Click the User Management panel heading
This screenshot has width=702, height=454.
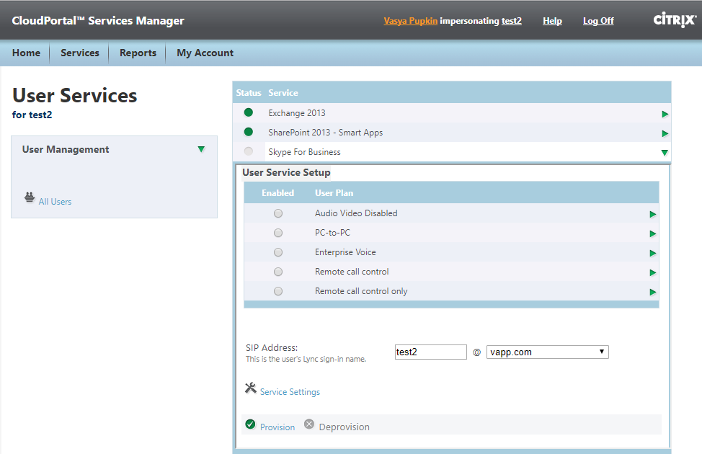66,150
